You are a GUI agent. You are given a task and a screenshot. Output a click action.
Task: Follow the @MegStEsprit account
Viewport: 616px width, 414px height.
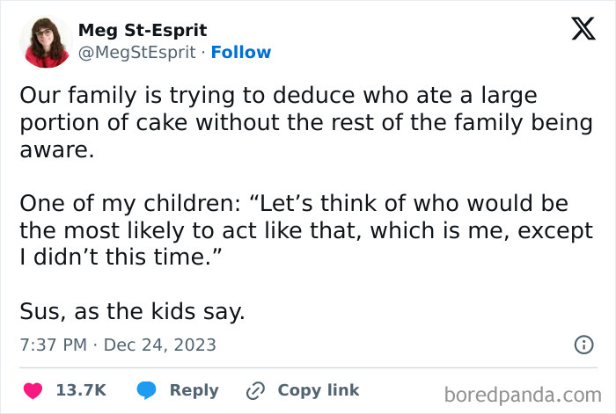point(241,52)
